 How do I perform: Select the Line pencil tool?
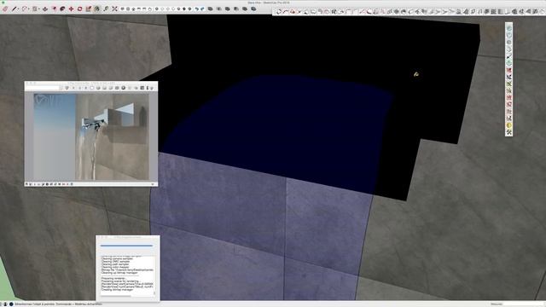(14, 9)
